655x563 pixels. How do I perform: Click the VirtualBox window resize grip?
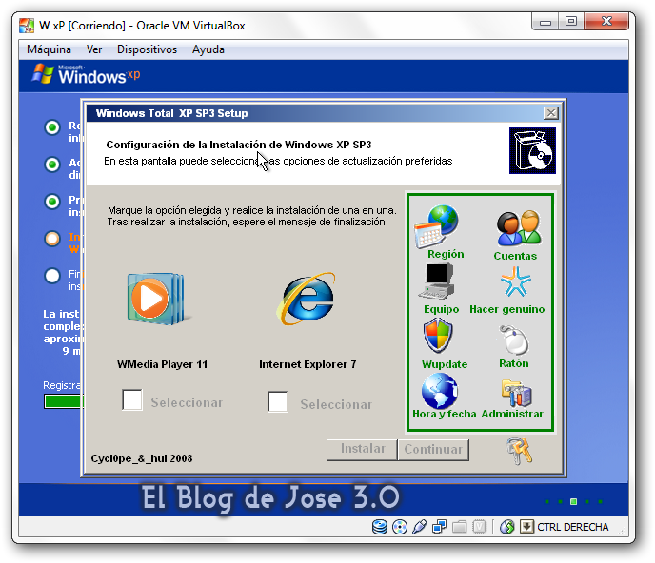[623, 531]
